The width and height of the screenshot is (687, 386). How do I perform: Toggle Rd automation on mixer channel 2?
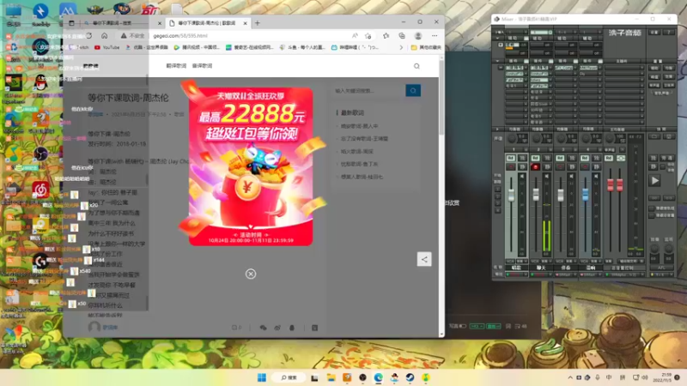coord(535,158)
